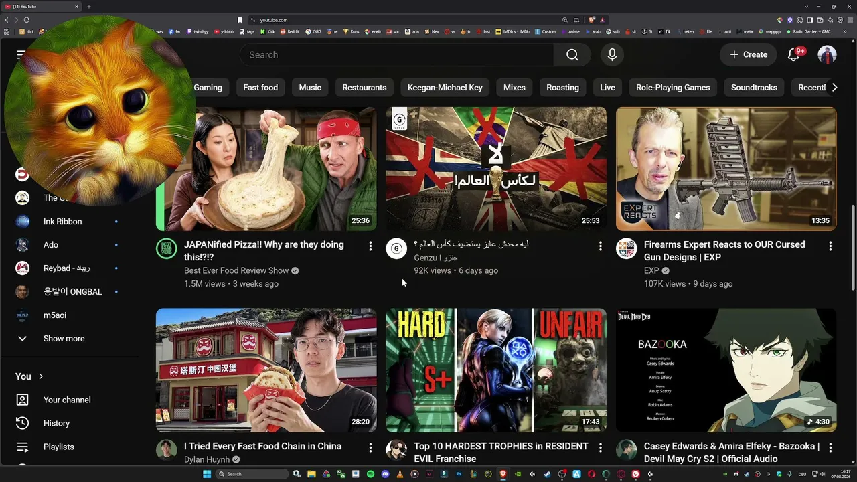
Task: Click the History clock icon
Action: (22, 423)
